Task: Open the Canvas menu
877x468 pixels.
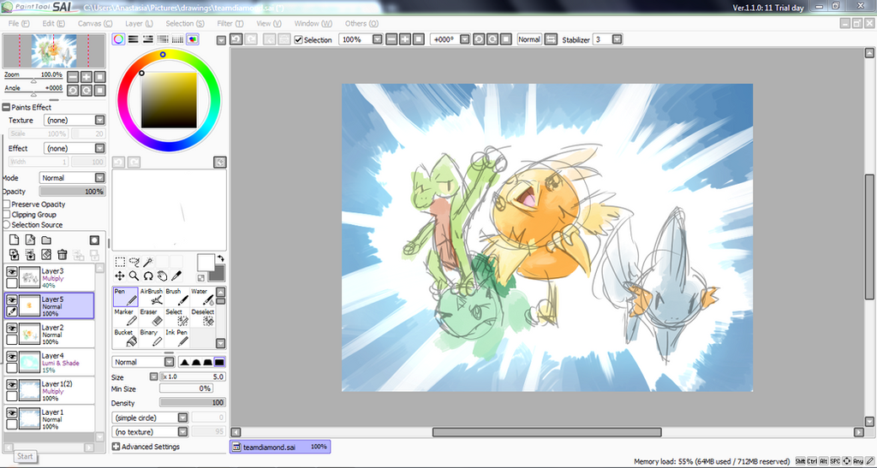Action: coord(94,23)
